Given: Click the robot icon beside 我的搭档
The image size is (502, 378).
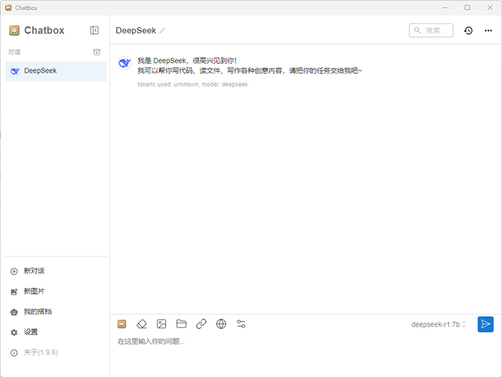Looking at the screenshot, I should pos(14,312).
